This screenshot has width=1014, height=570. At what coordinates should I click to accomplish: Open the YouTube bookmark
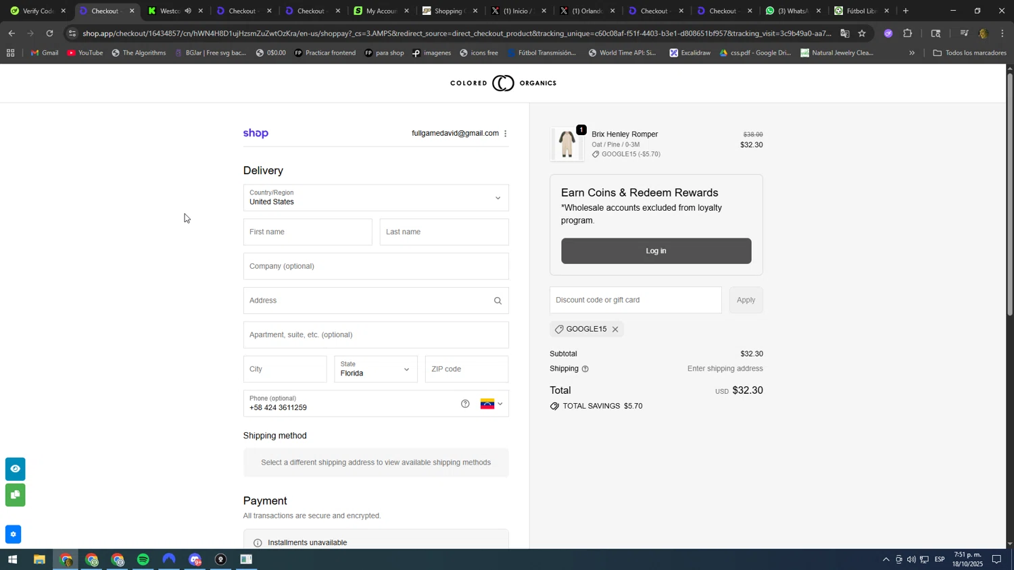[x=85, y=53]
